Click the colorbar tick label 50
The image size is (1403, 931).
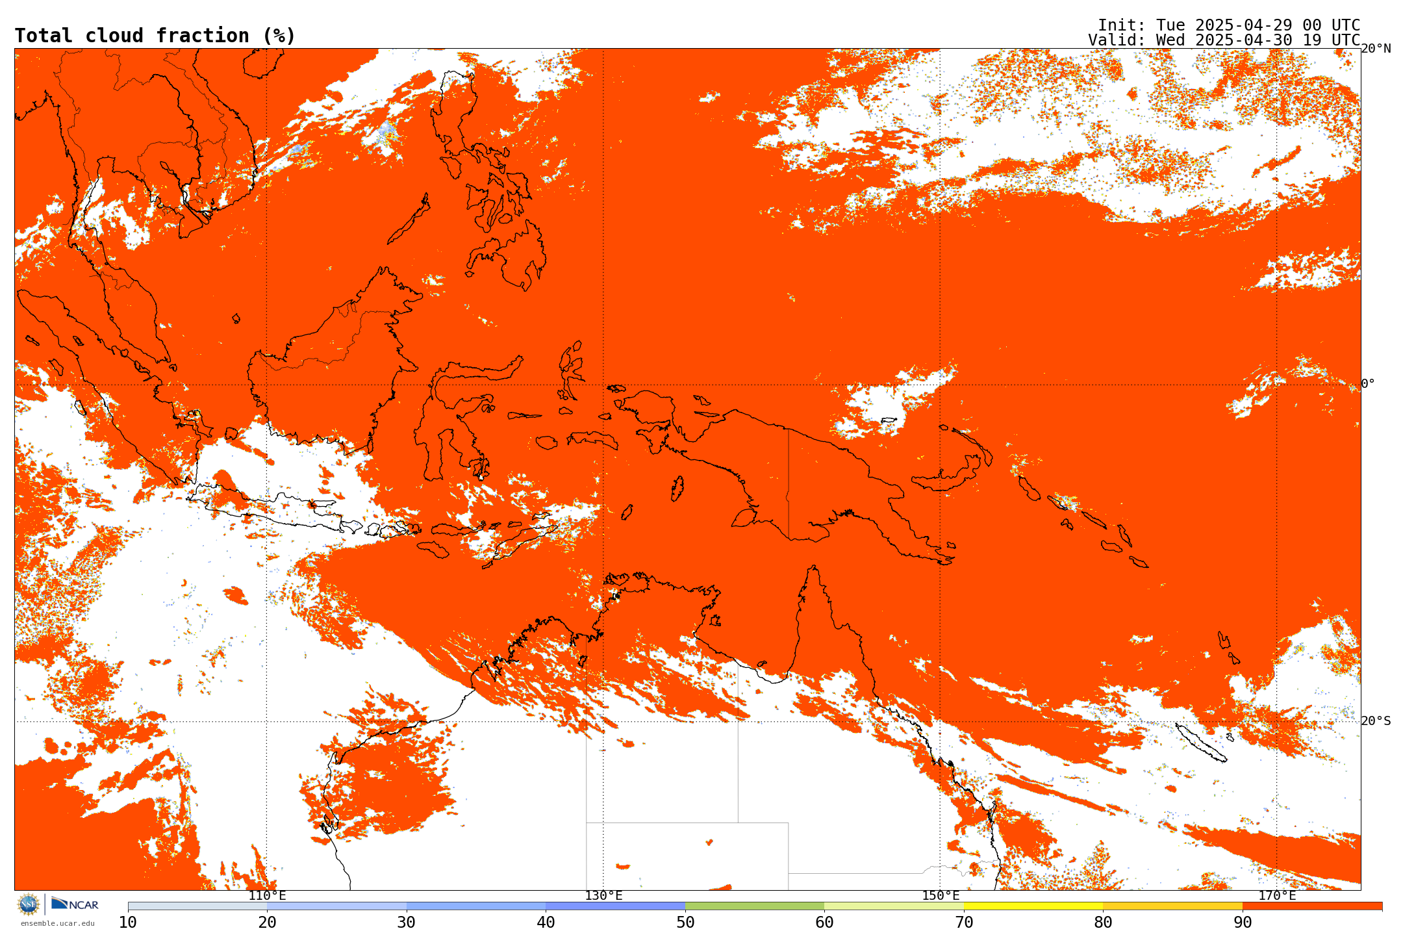(685, 922)
